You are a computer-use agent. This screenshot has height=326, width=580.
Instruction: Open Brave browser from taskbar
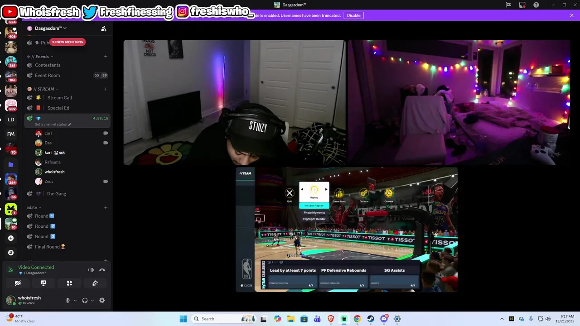point(330,319)
